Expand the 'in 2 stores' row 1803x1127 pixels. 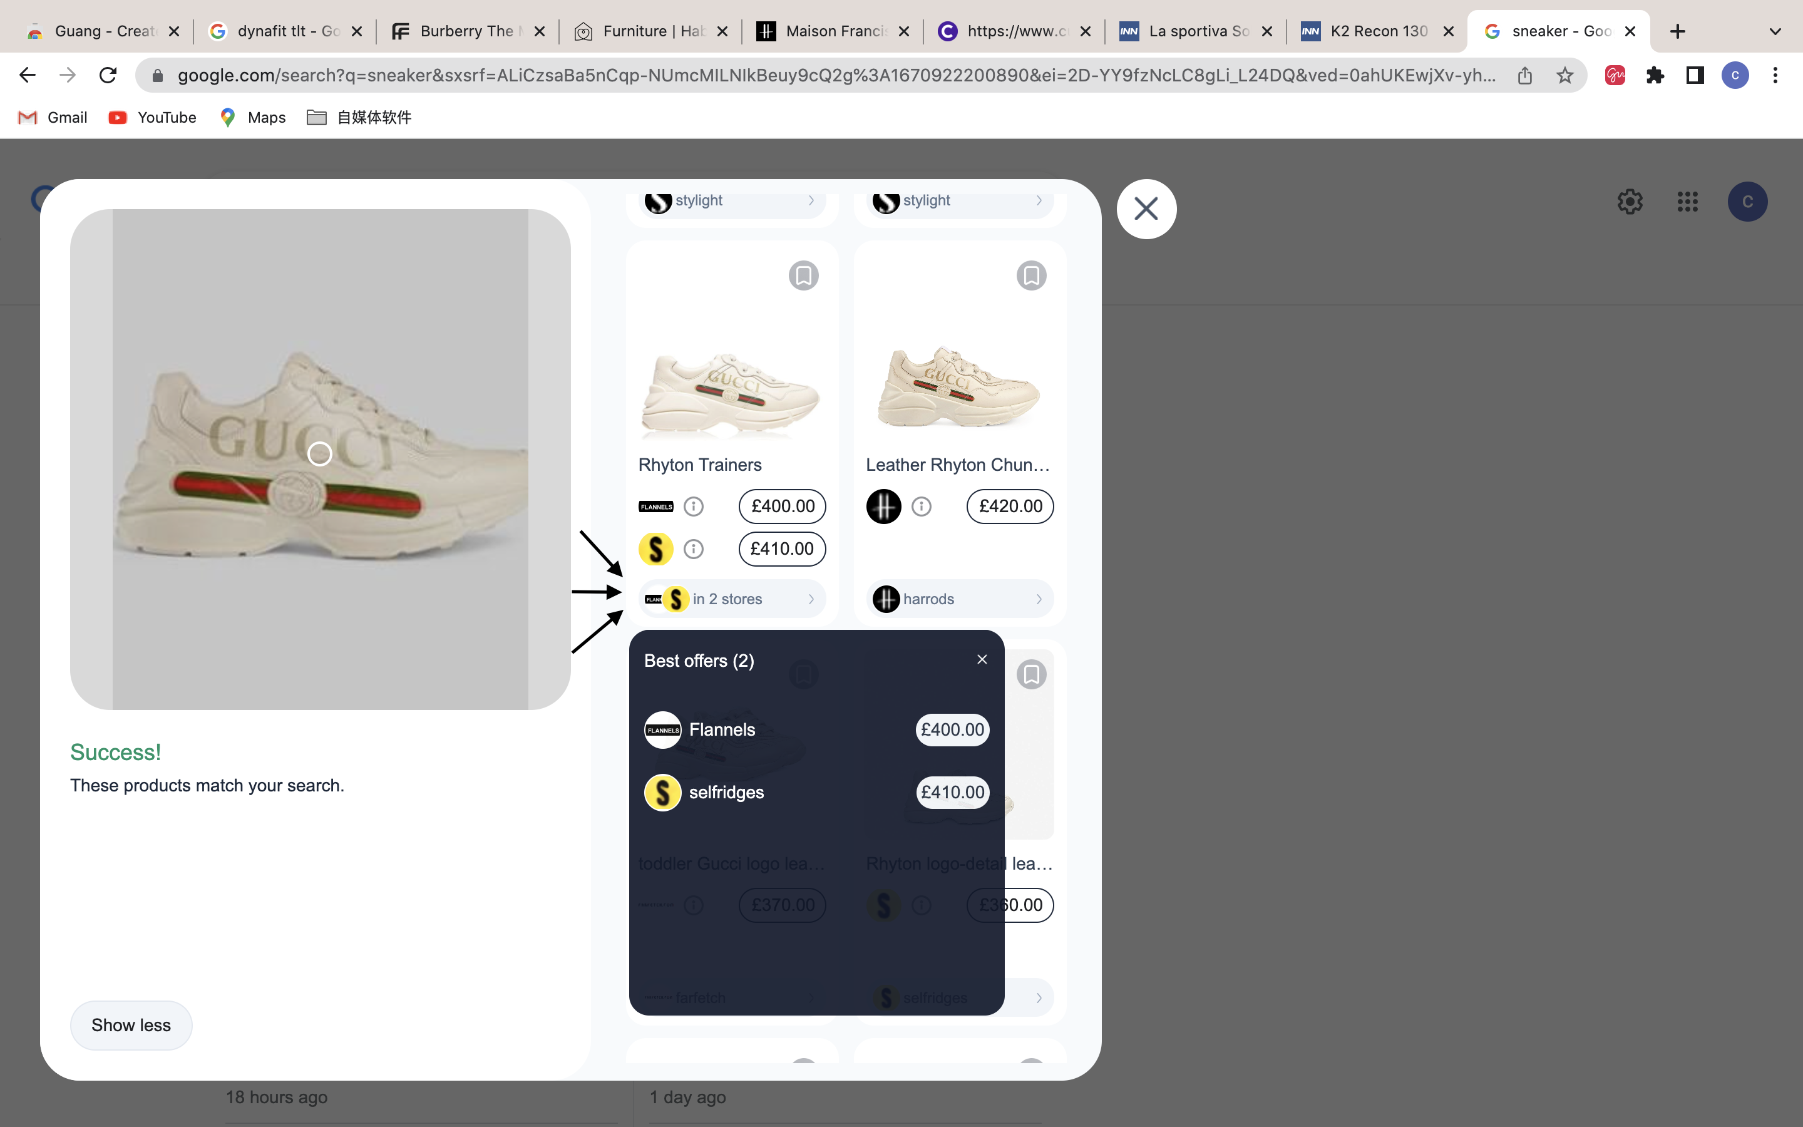tap(732, 599)
